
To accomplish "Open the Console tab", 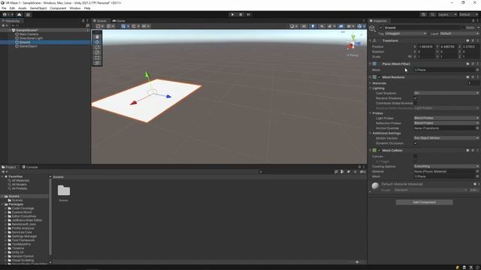I will (30, 167).
